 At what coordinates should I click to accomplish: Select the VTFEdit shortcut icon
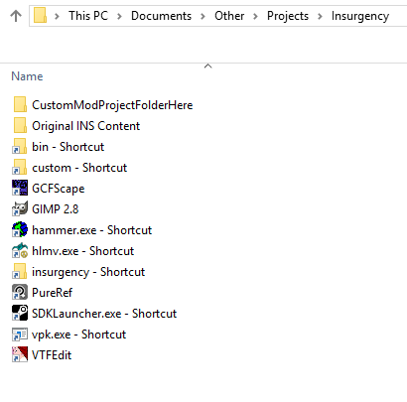tap(20, 354)
